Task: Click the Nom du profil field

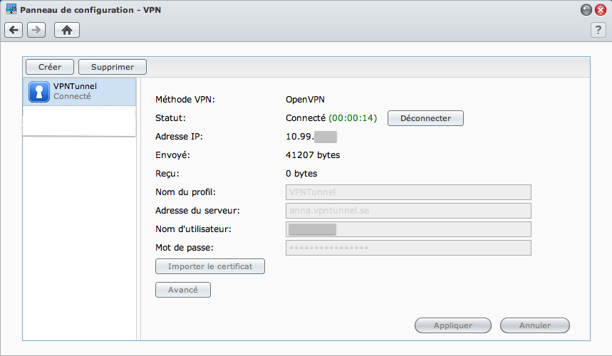Action: coord(408,192)
